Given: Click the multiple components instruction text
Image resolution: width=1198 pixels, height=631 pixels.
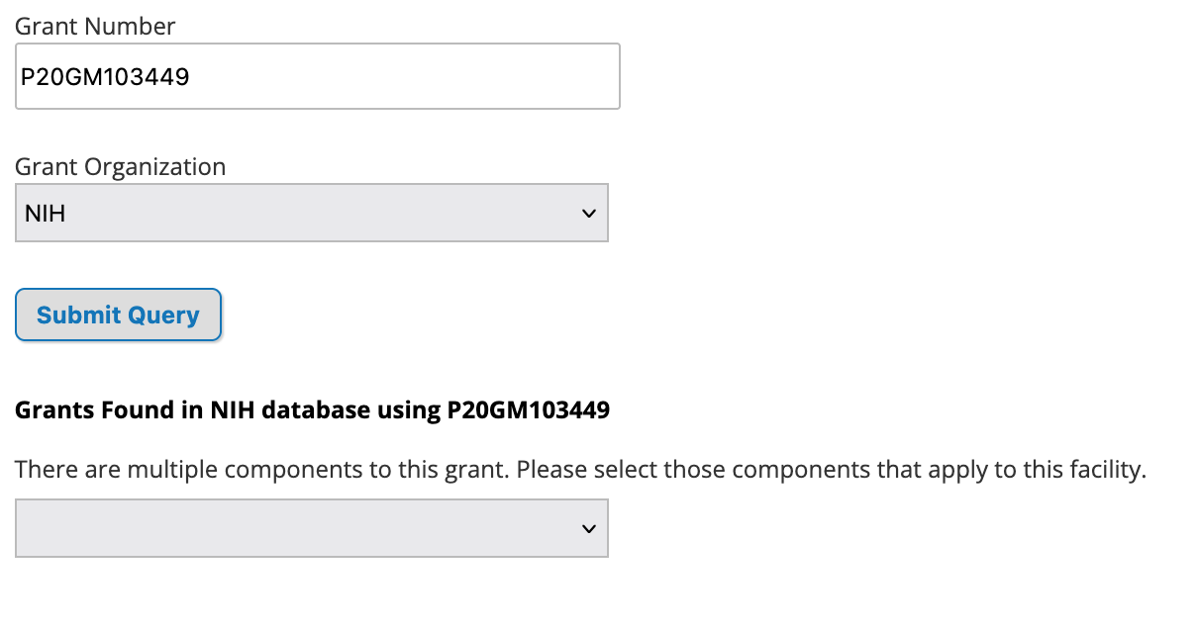Looking at the screenshot, I should point(262,469).
